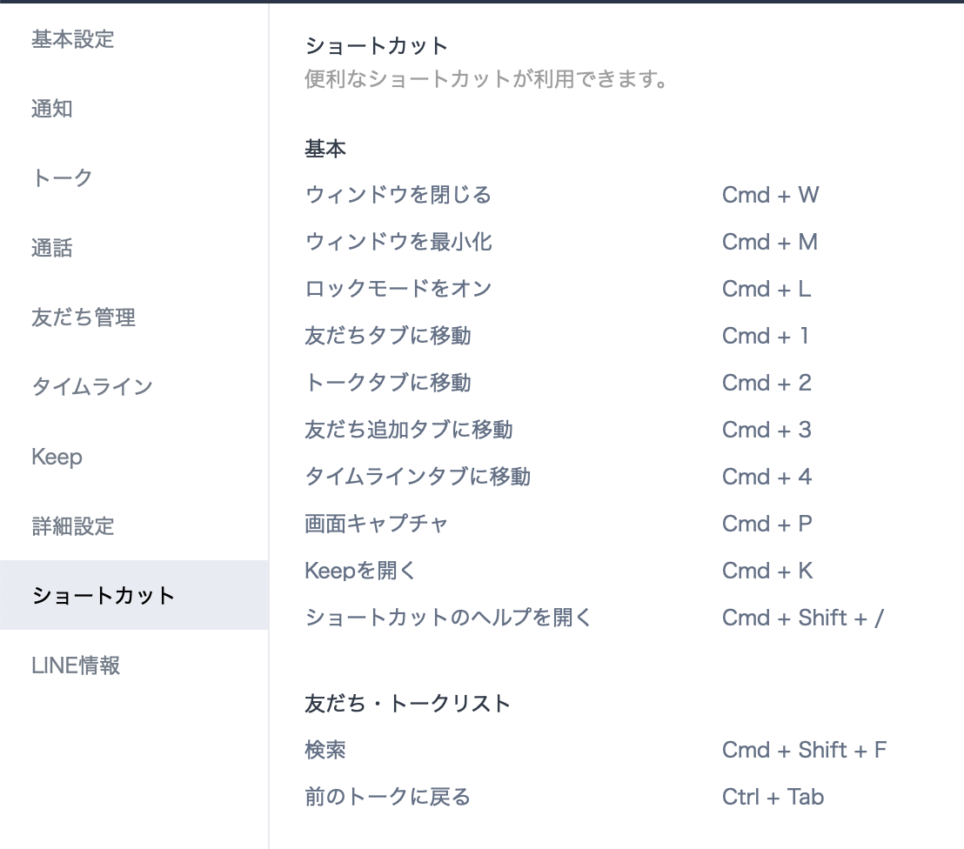This screenshot has height=849, width=964.
Task: Open the 通話 call settings
Action: 52,249
